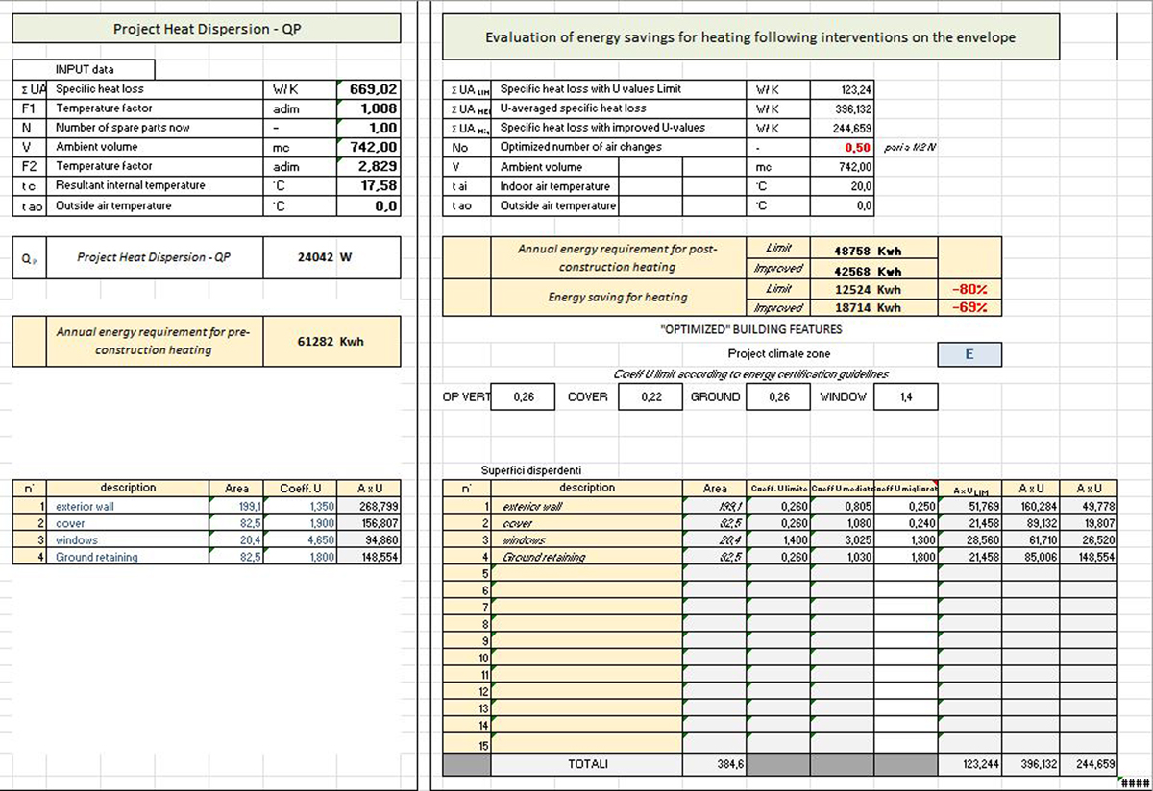Click the project heat dispersion result 24042 W
Image resolution: width=1153 pixels, height=791 pixels.
[x=330, y=257]
